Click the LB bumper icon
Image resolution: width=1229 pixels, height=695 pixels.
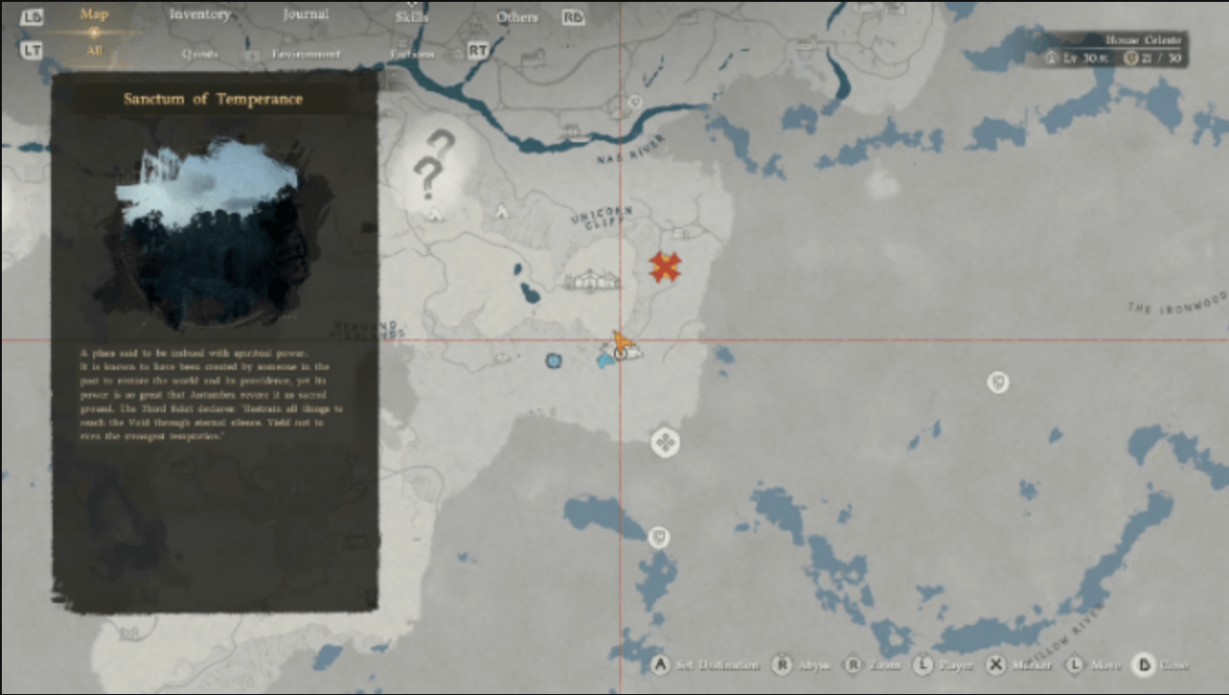pyautogui.click(x=31, y=16)
